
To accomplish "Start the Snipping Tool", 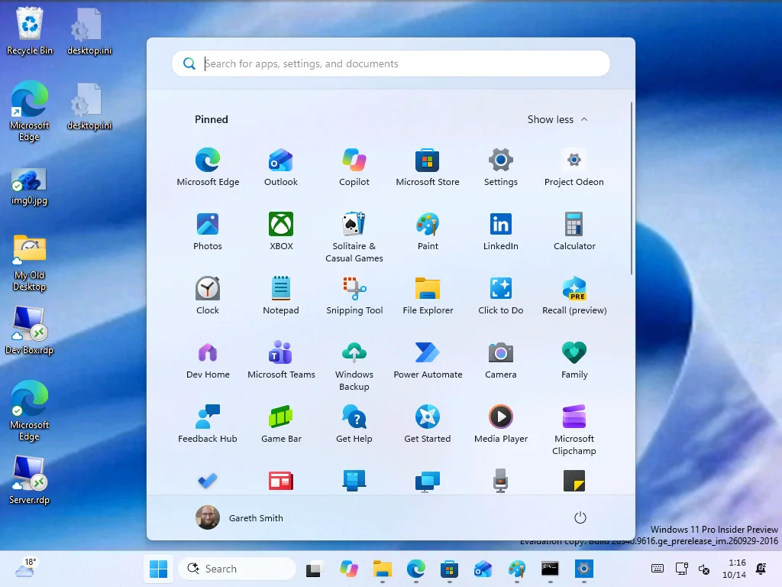I will coord(354,296).
